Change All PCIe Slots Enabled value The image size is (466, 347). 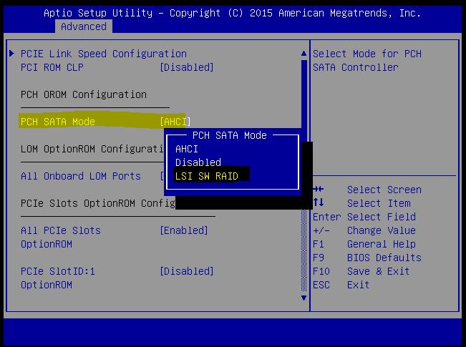click(184, 230)
